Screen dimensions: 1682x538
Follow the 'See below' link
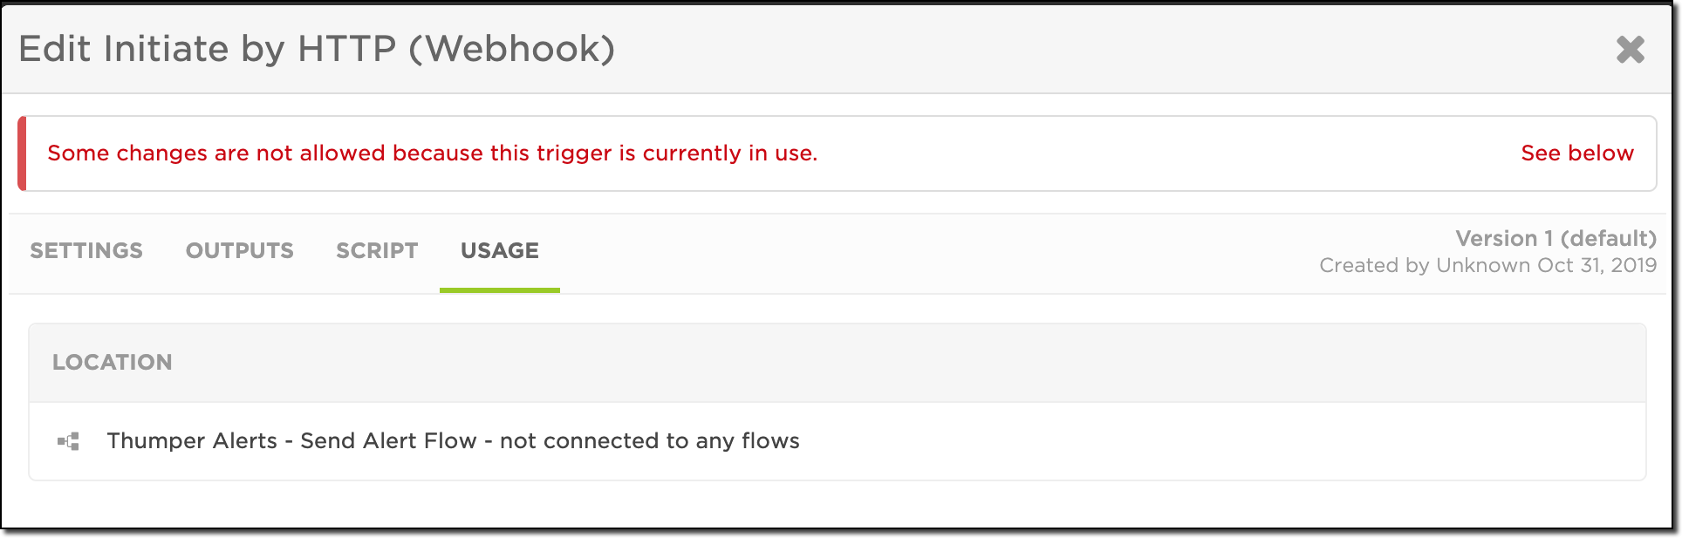click(x=1576, y=153)
